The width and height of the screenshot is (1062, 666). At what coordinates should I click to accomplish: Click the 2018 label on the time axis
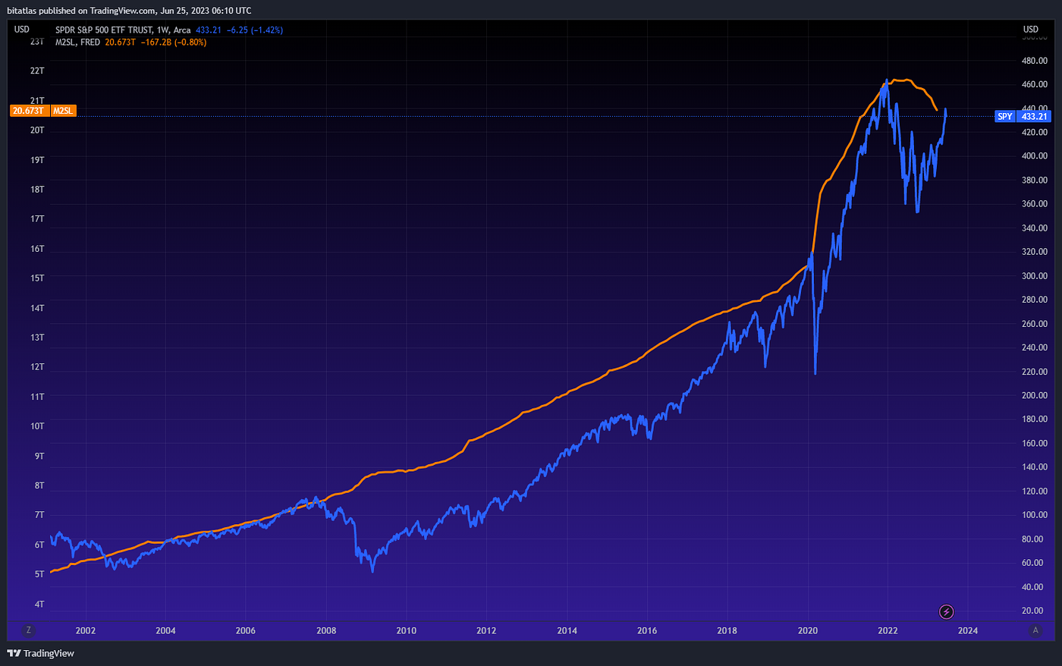tap(727, 630)
